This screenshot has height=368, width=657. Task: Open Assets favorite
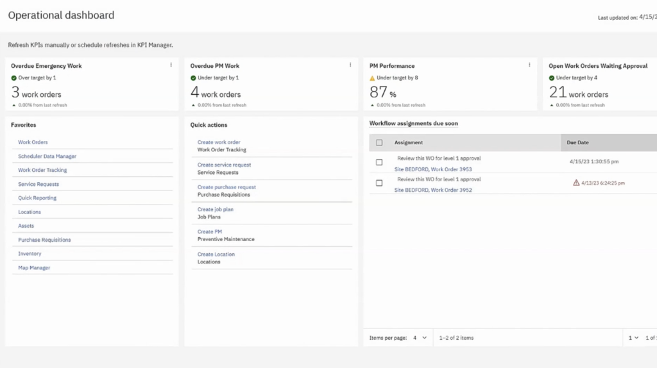(x=26, y=226)
